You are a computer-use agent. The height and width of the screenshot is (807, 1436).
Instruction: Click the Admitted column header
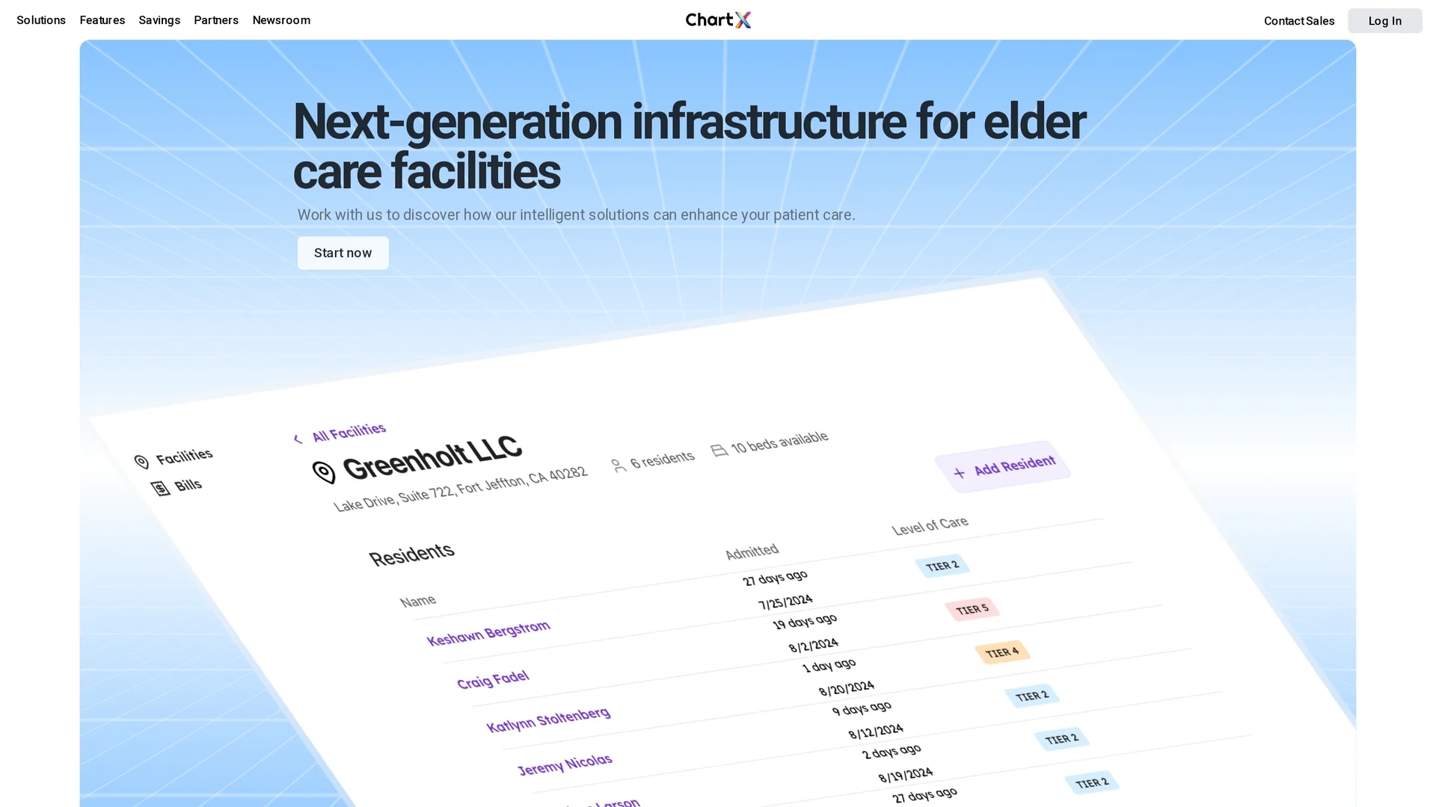[752, 552]
